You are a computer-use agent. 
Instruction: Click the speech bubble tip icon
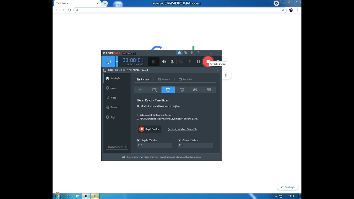pos(123,157)
